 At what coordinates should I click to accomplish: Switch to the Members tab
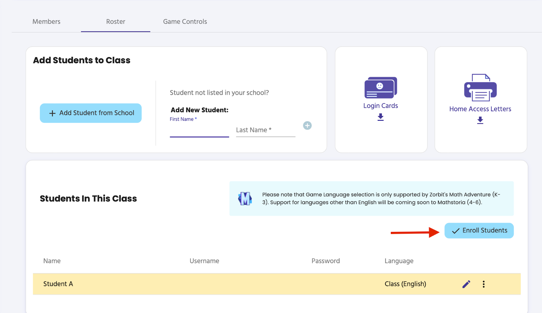46,21
